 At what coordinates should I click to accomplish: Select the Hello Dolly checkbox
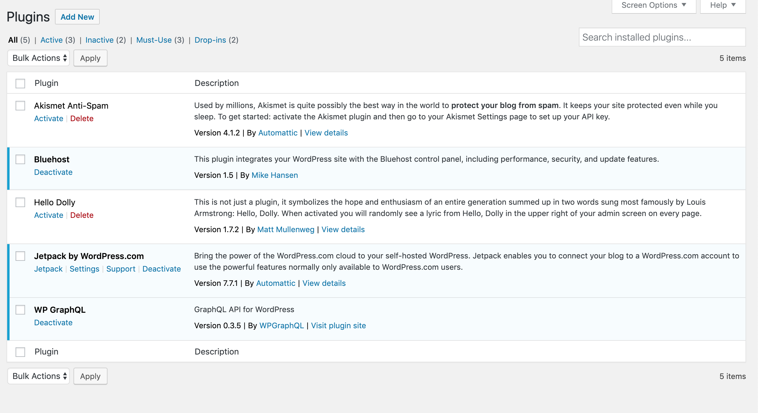(x=20, y=202)
